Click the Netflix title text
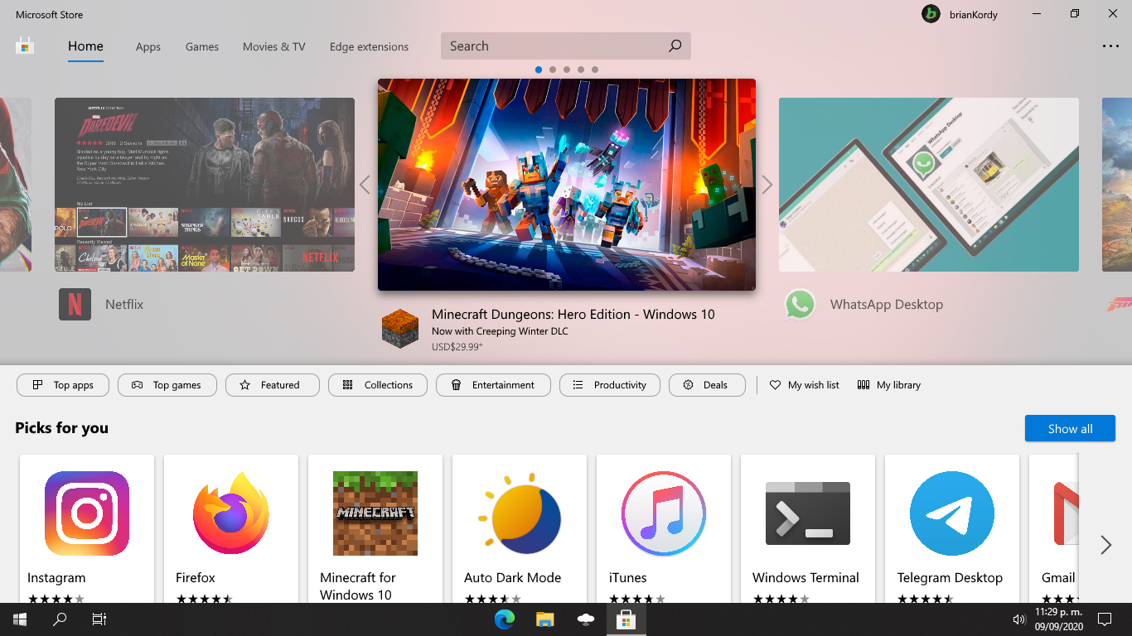This screenshot has width=1132, height=636. click(124, 305)
